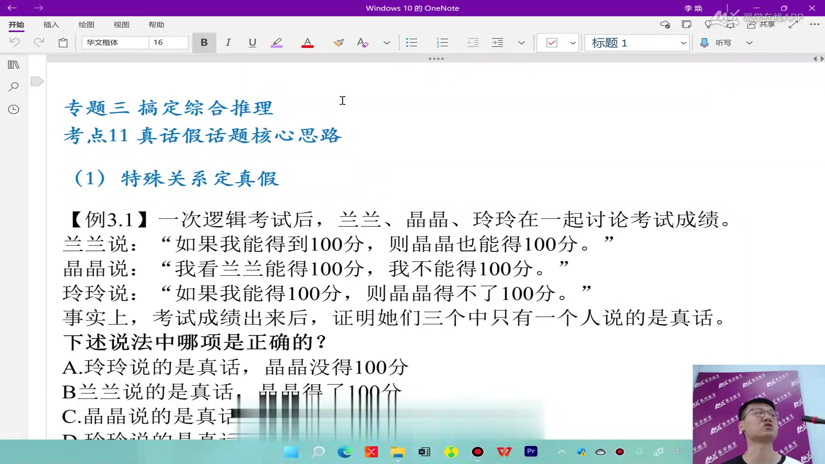This screenshot has width=825, height=464.
Task: Click the lightbulb tips icon
Action: coord(708,24)
